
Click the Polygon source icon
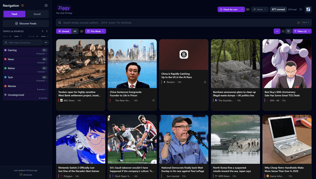point(61,176)
